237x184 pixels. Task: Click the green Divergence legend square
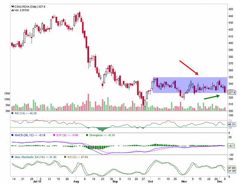tap(87, 135)
